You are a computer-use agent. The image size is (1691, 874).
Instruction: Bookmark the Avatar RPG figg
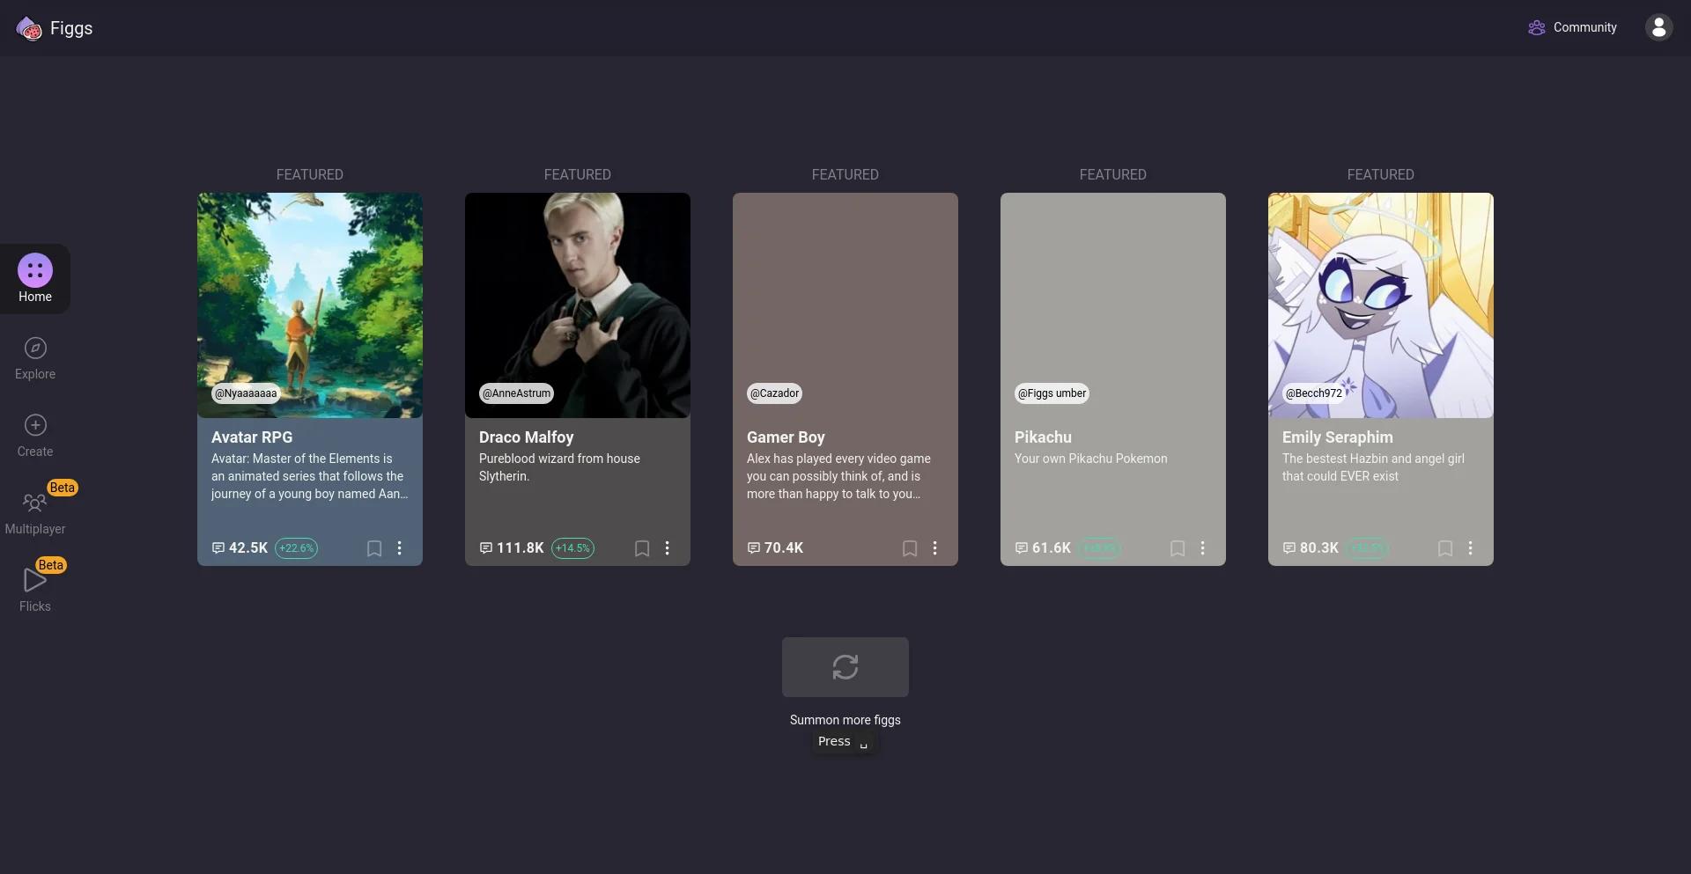tap(374, 548)
